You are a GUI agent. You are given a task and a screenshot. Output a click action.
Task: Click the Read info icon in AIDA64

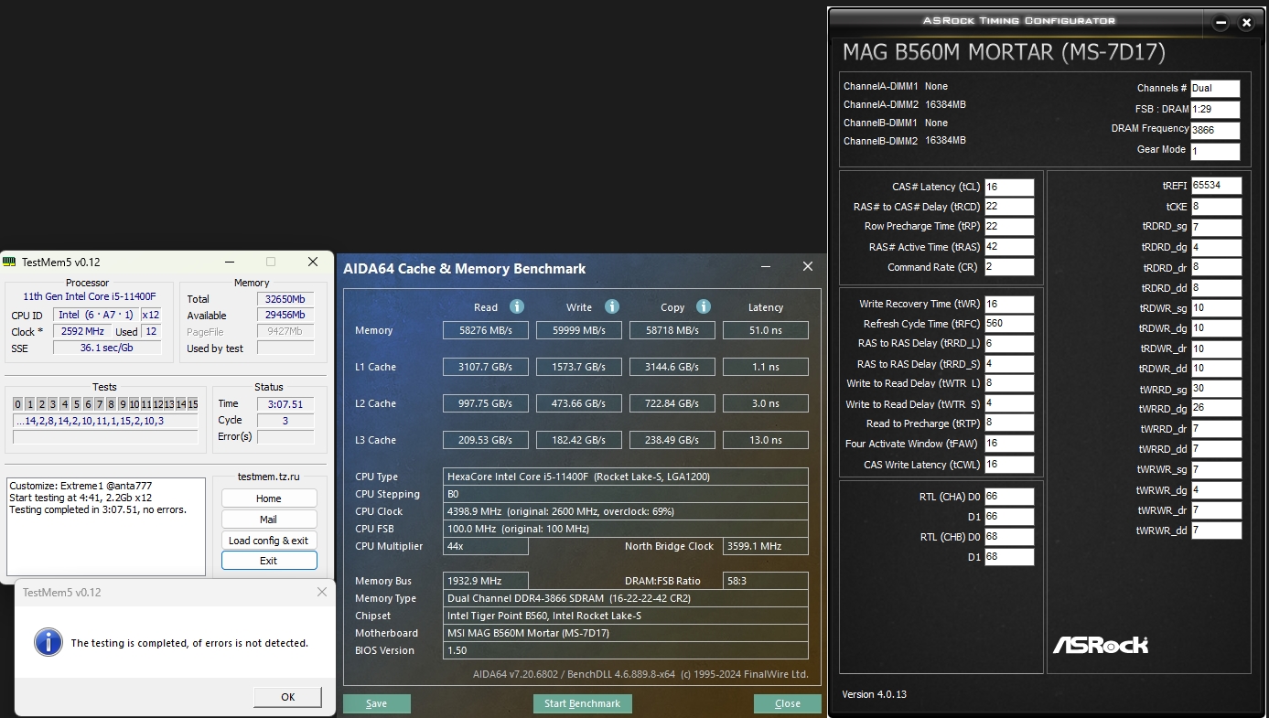point(517,307)
